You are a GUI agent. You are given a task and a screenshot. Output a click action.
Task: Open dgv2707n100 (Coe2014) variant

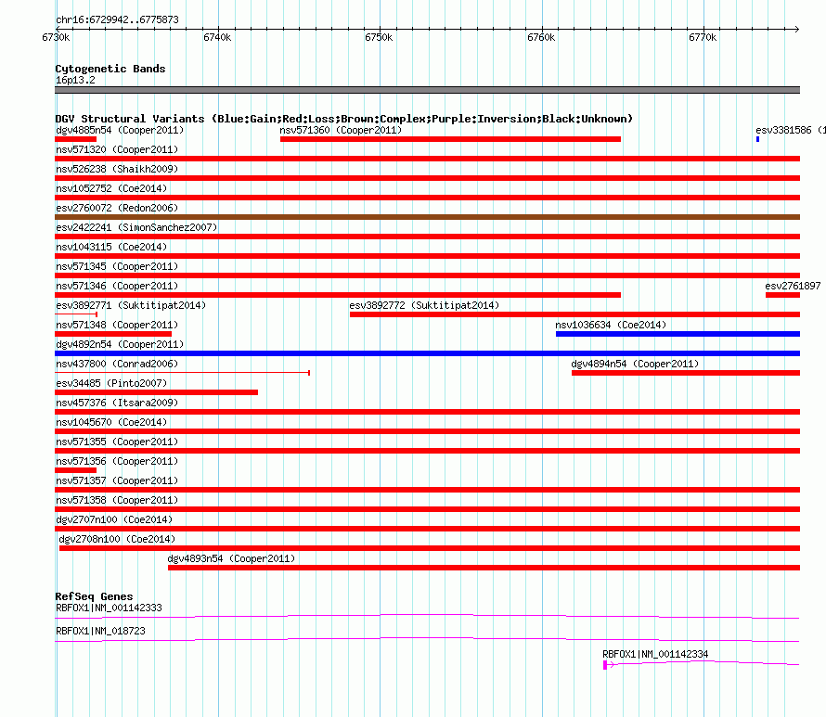[114, 519]
